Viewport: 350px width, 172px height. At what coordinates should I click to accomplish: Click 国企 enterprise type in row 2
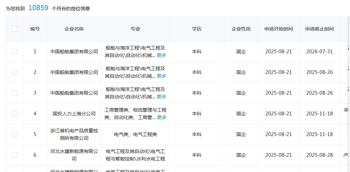[x=241, y=72]
